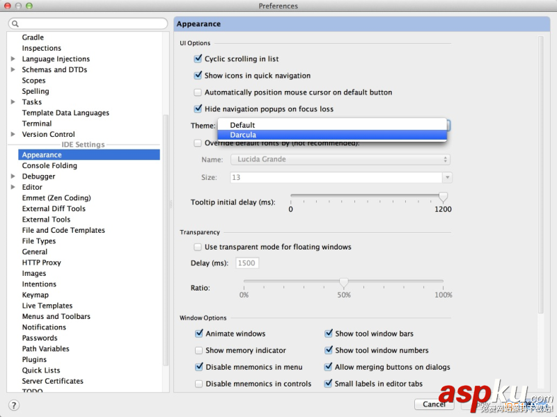This screenshot has height=417, width=557.
Task: Click the search magnifier icon
Action: point(15,24)
